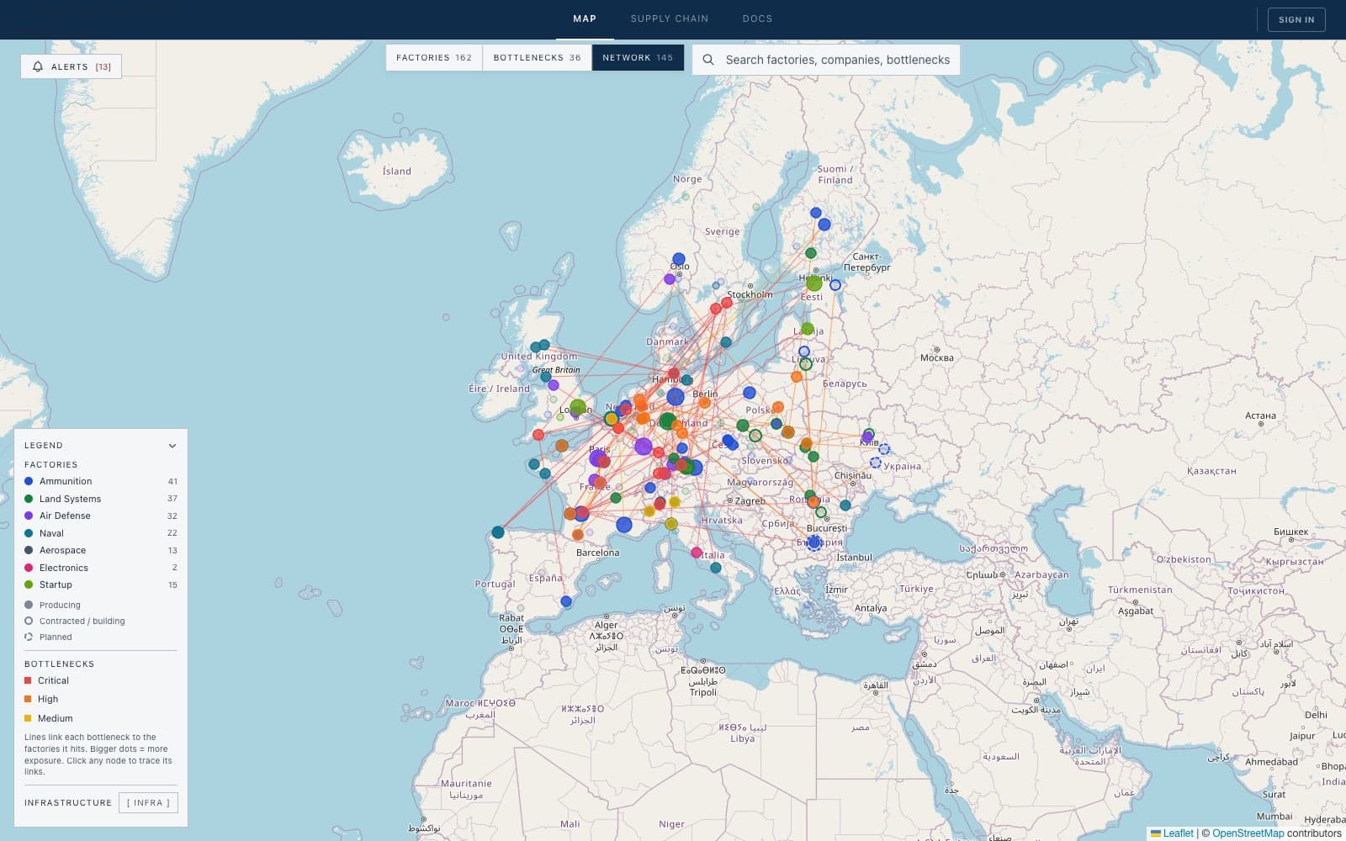Click Electronics legend entry

pos(101,568)
